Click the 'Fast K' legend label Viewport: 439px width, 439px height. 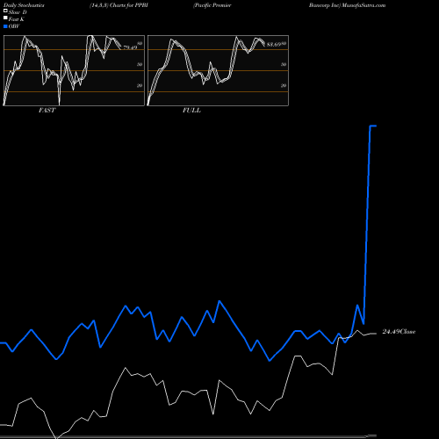click(x=17, y=19)
